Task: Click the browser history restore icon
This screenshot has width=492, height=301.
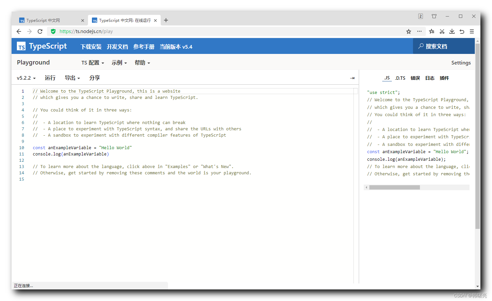Action: 462,31
